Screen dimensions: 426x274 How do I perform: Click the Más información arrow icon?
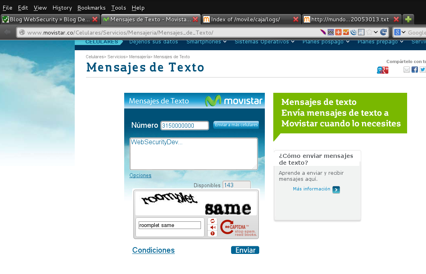336,190
